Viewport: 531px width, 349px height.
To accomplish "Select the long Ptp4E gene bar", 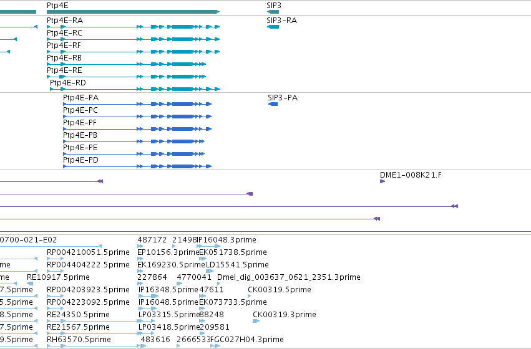I will (x=134, y=12).
